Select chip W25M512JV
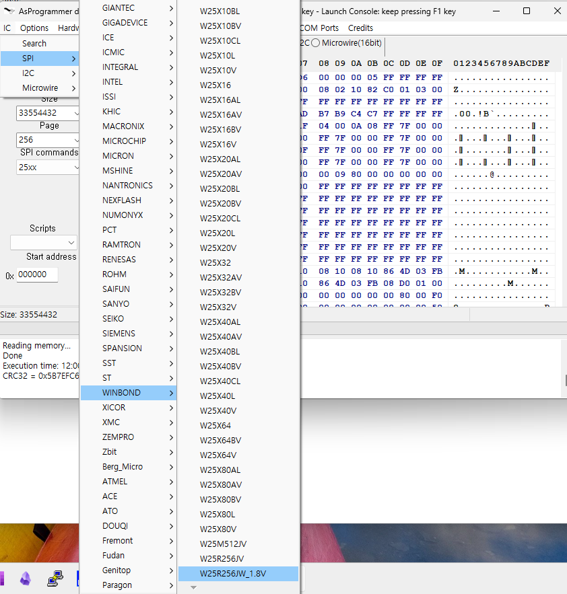Viewport: 567px width, 594px height. (x=238, y=544)
